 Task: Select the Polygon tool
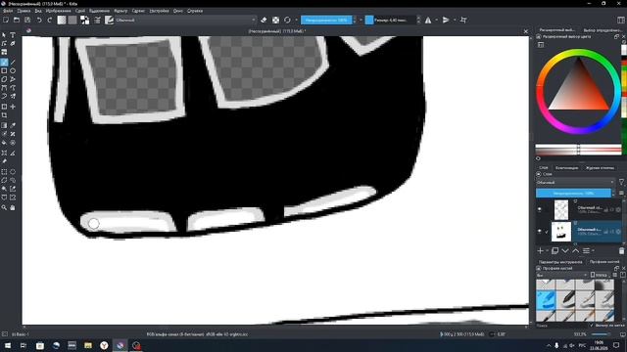pyautogui.click(x=4, y=79)
